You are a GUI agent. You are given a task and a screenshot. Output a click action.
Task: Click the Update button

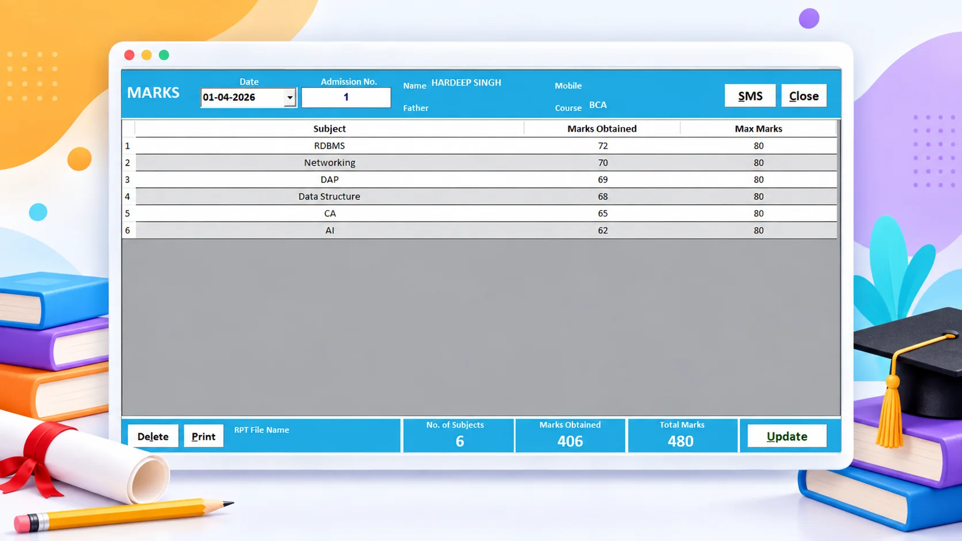coord(787,436)
